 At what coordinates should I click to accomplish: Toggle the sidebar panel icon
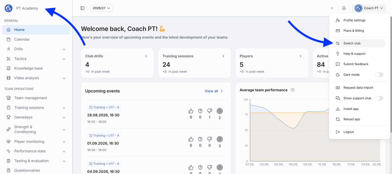(x=82, y=8)
